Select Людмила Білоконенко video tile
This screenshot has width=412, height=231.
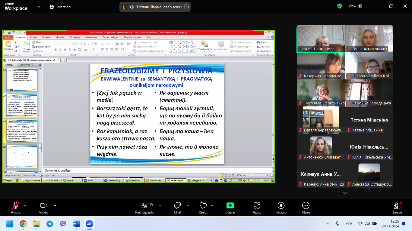(x=321, y=93)
